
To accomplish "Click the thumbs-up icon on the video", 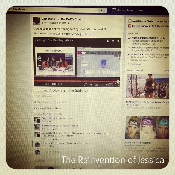I will pos(108,41).
